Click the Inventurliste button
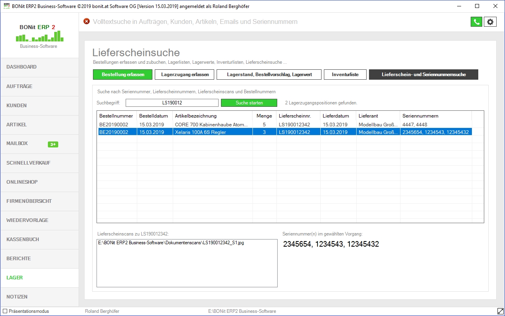 (x=345, y=75)
